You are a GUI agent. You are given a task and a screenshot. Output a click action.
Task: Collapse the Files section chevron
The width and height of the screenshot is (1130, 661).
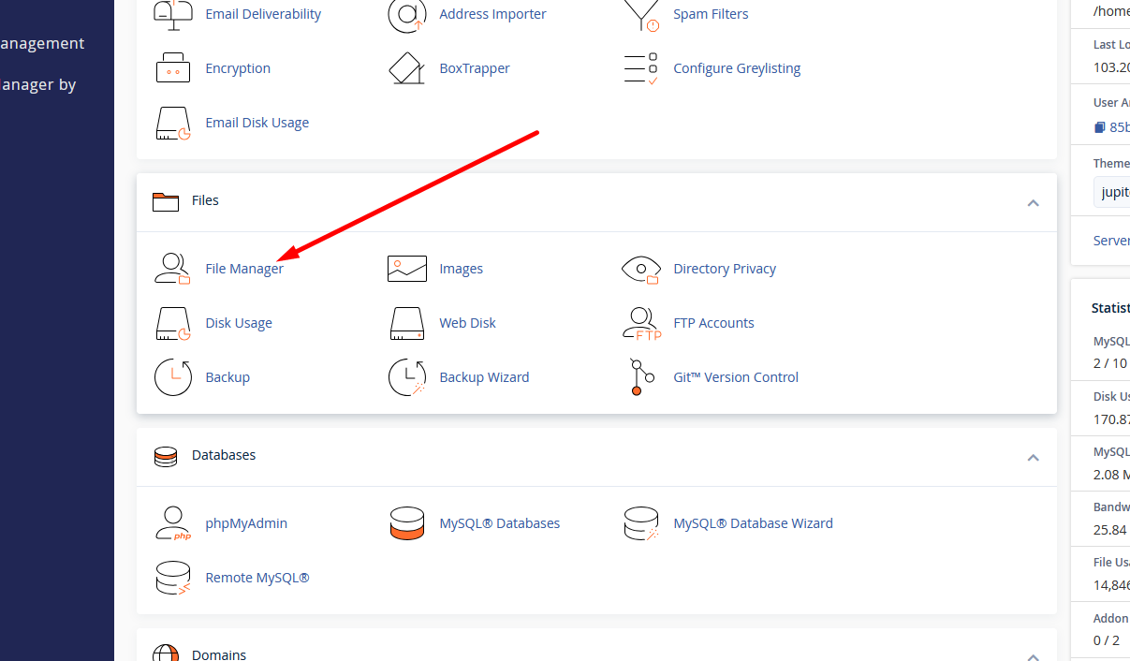point(1033,202)
